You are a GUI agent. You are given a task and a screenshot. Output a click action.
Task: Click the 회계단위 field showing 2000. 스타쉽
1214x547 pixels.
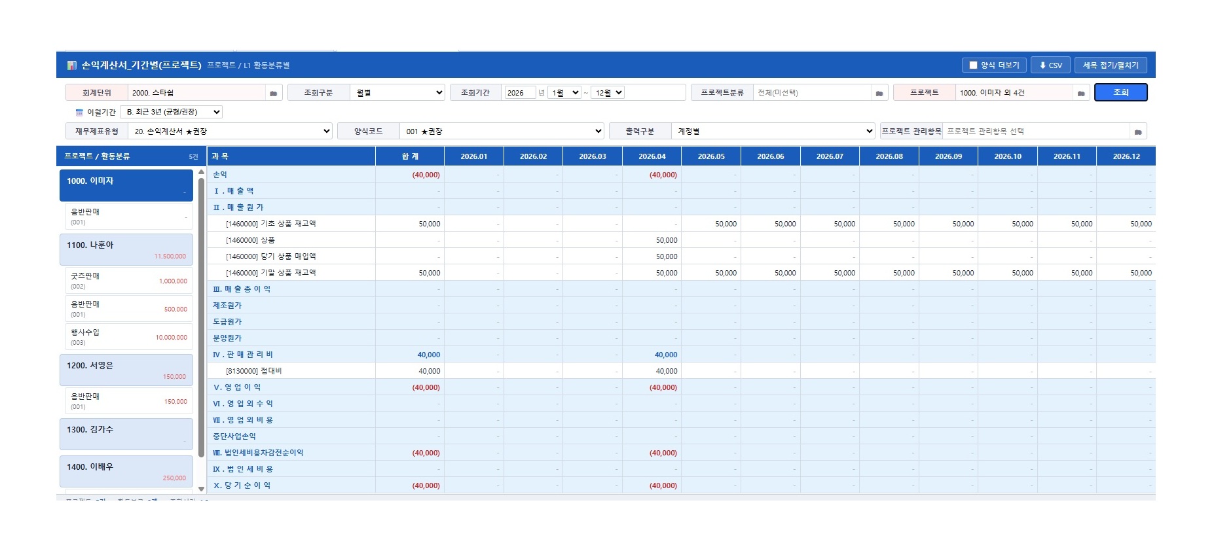[197, 93]
